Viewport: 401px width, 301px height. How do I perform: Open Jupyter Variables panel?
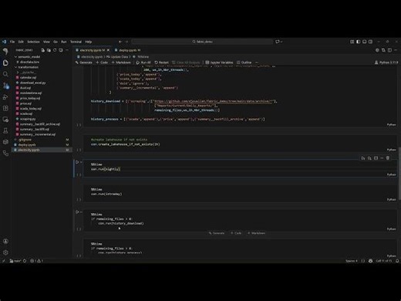pyautogui.click(x=219, y=63)
